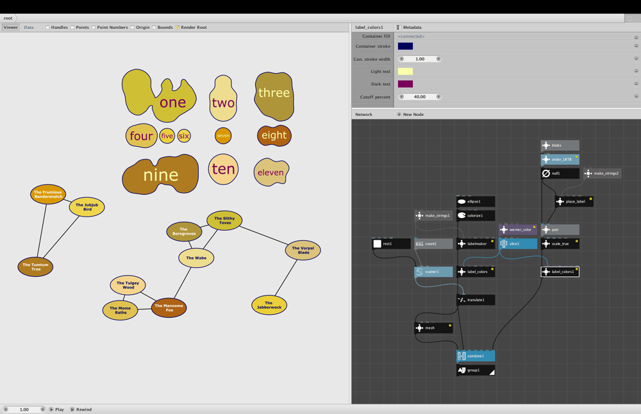Switch to the Data tab

point(29,28)
